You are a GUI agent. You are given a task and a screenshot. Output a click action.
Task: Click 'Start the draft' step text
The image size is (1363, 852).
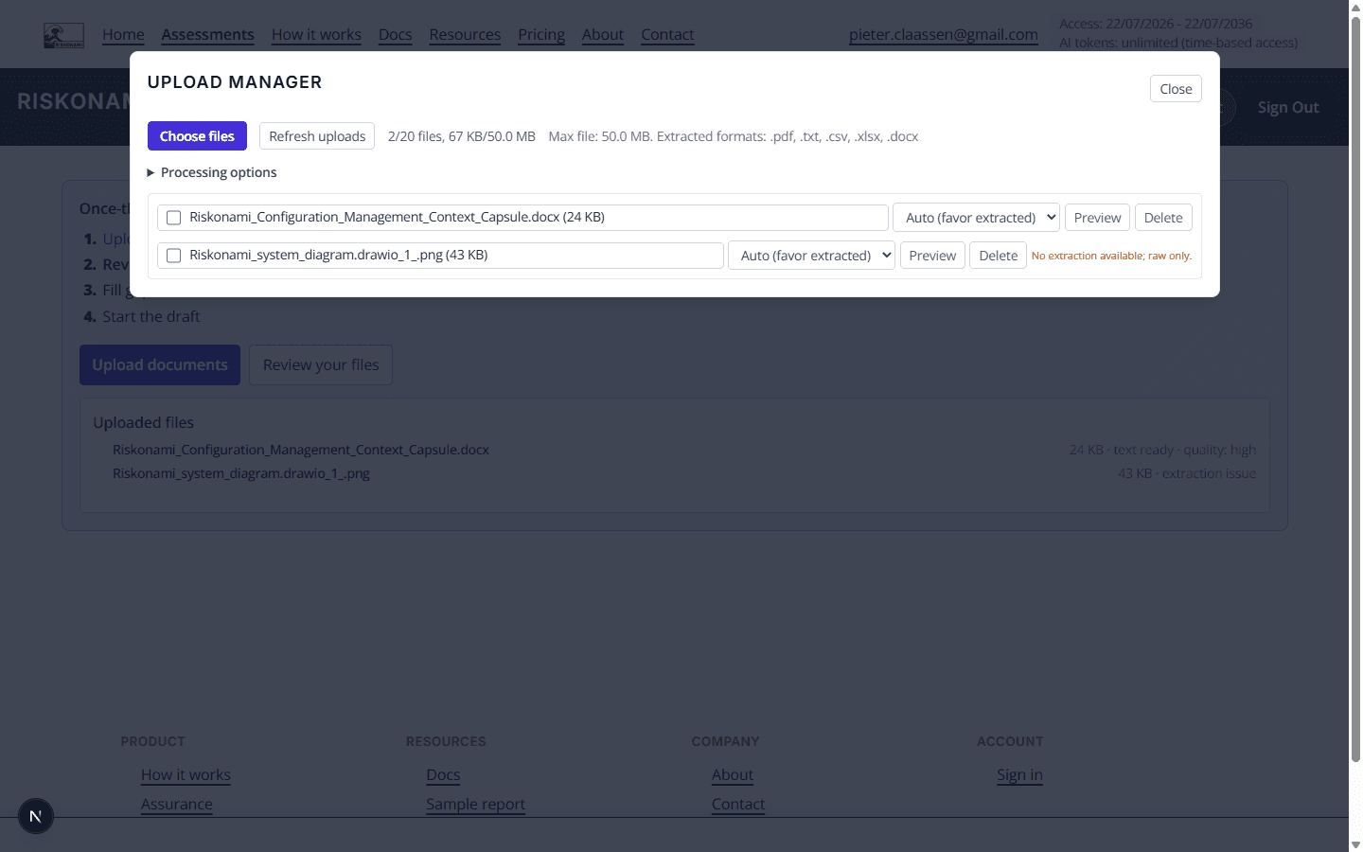pos(151,317)
